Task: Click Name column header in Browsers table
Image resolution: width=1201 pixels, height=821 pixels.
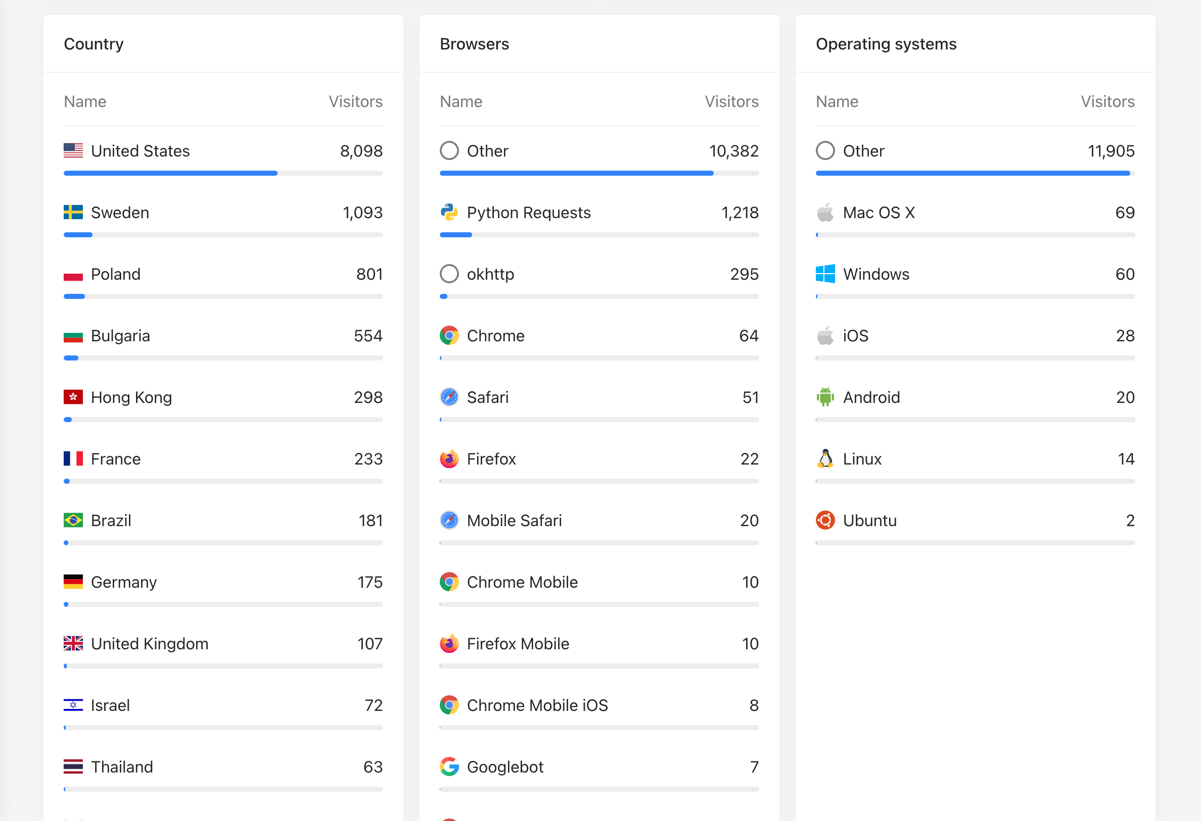Action: 461,101
